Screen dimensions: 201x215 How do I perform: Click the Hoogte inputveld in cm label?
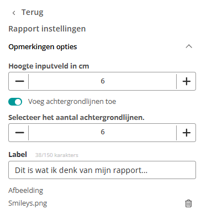click(49, 66)
